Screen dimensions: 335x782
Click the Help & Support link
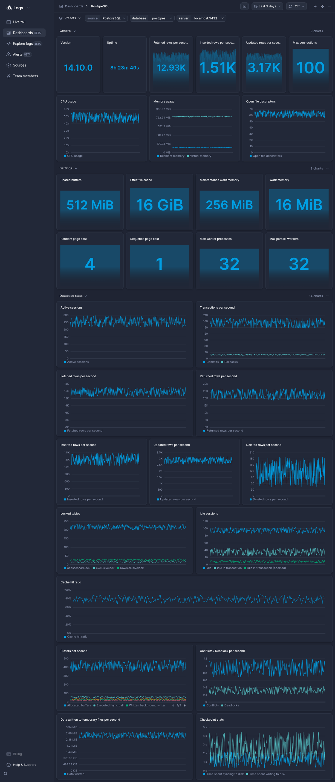[24, 765]
